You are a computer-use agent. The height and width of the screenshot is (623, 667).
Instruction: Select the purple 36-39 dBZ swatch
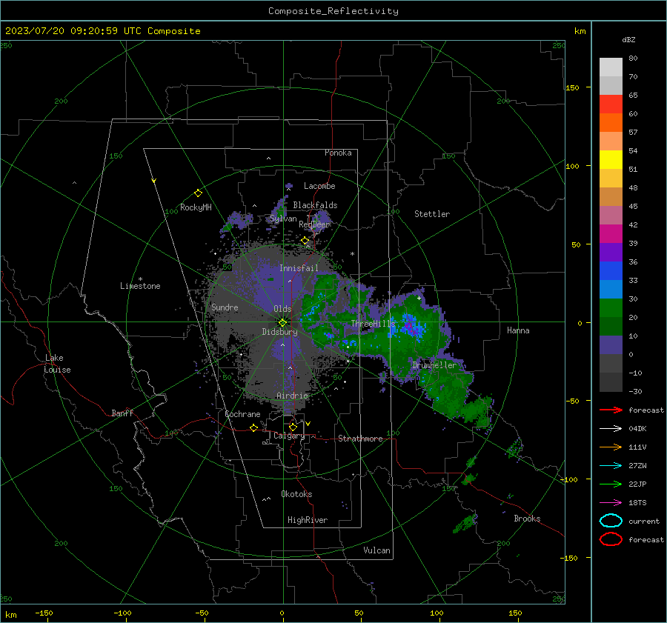[611, 252]
